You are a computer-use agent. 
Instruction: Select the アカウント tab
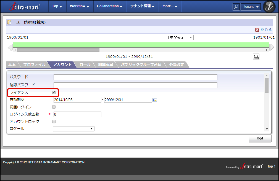click(62, 65)
